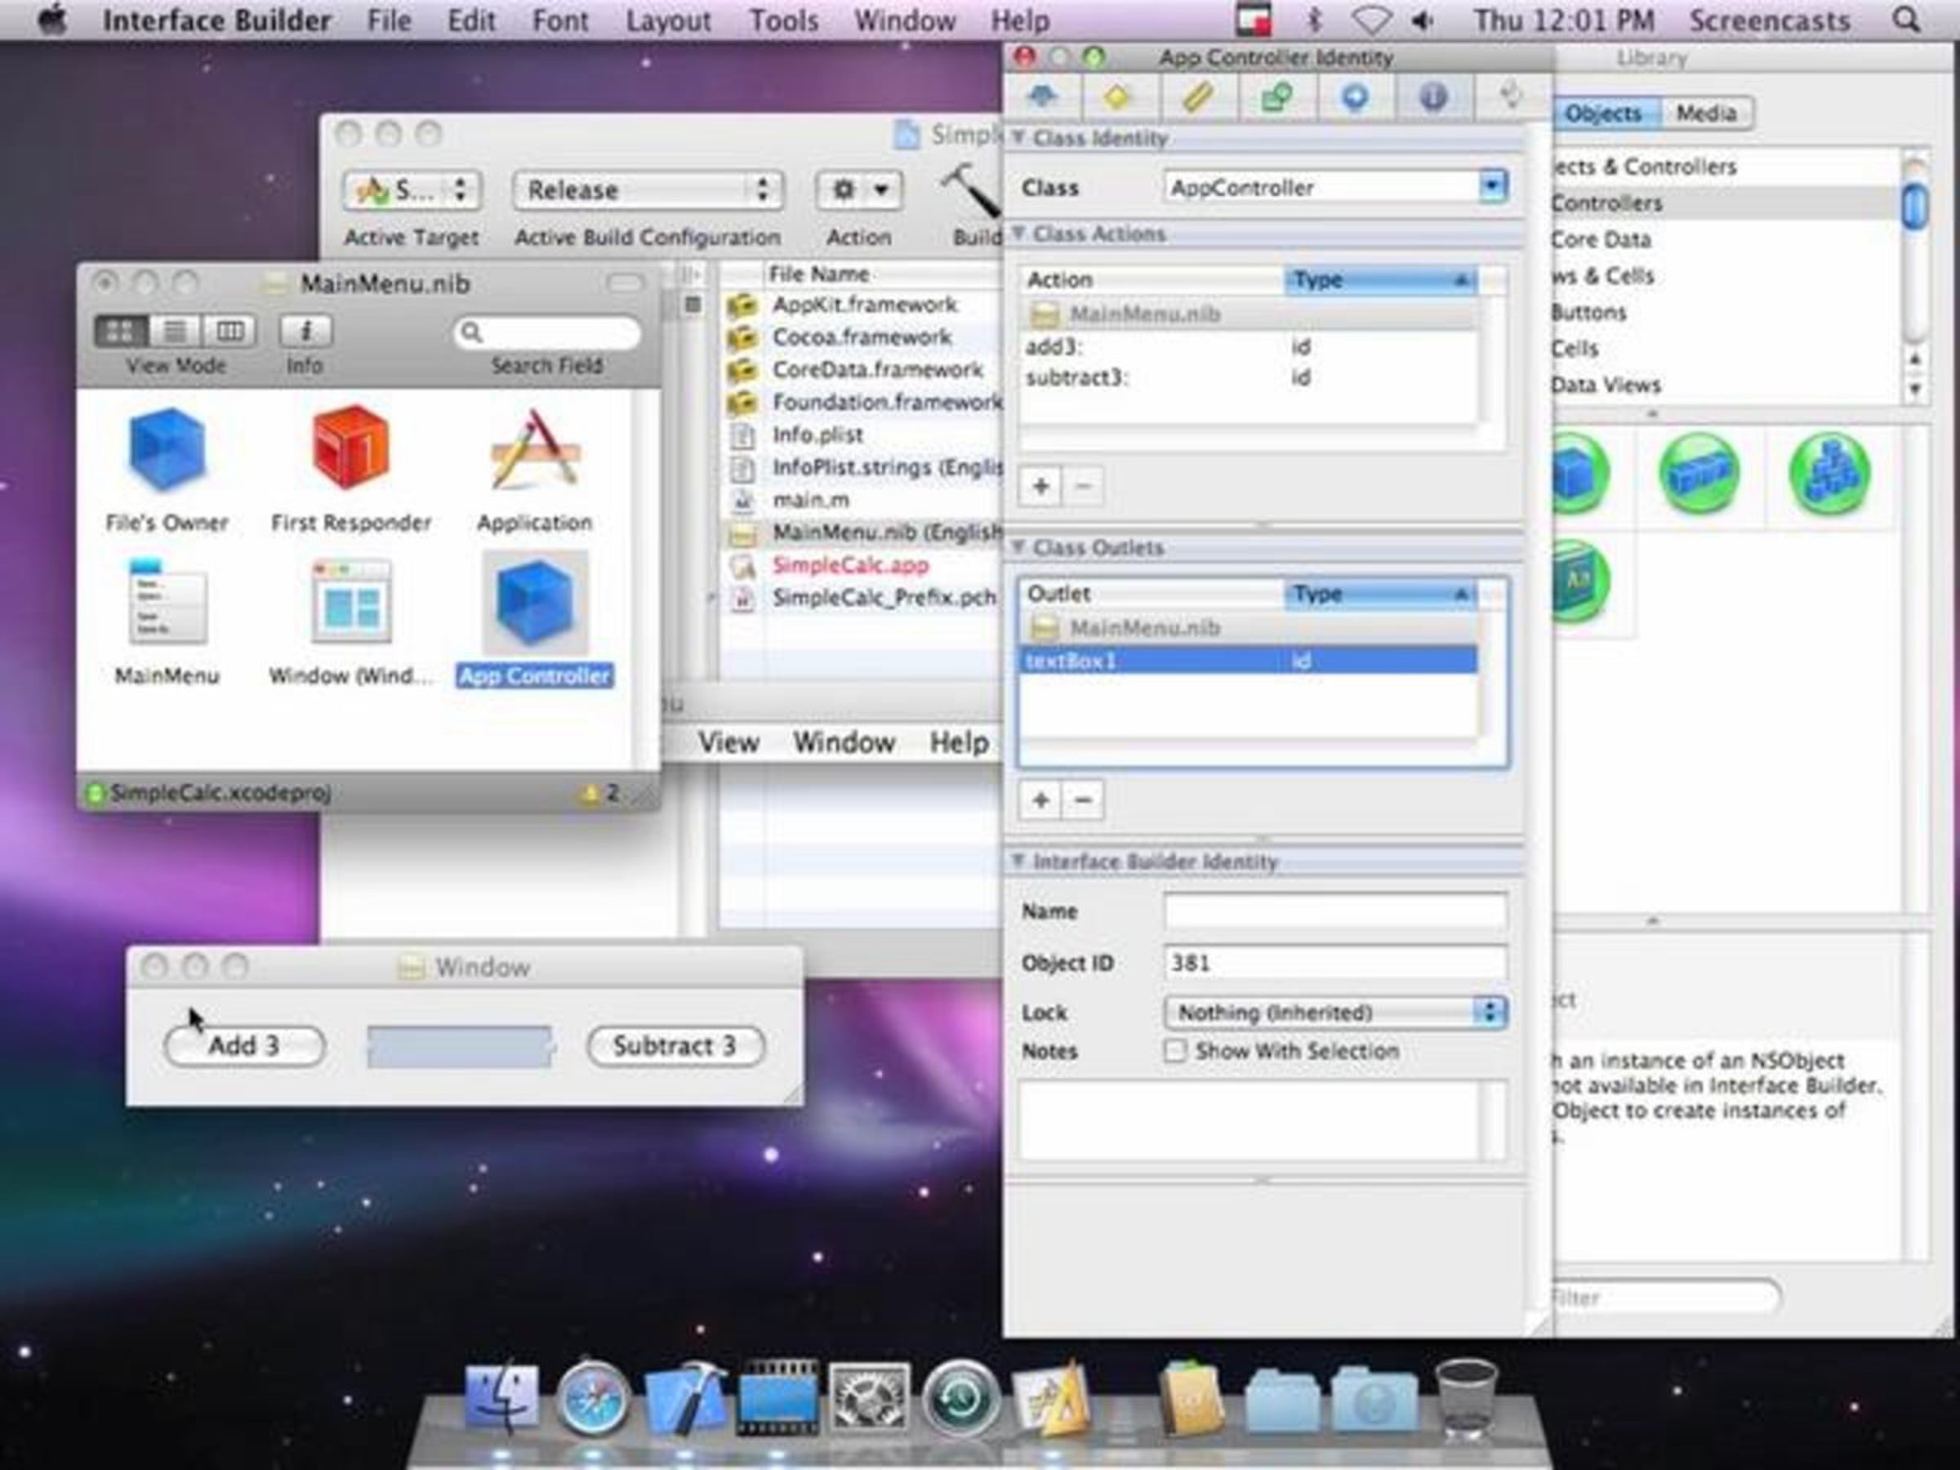Collapse the Class Identity section
This screenshot has width=1960, height=1470.
[1018, 137]
